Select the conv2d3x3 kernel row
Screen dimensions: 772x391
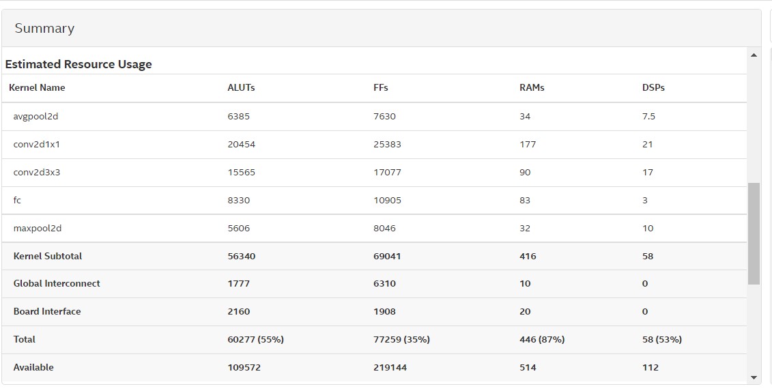coord(37,173)
